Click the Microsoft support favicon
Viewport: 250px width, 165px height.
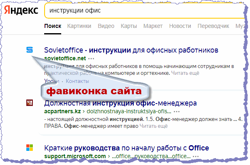point(30,148)
